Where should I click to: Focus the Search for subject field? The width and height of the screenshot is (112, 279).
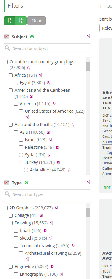47,48
